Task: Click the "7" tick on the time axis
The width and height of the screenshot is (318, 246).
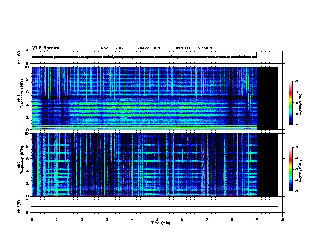Action: pyautogui.click(x=207, y=219)
